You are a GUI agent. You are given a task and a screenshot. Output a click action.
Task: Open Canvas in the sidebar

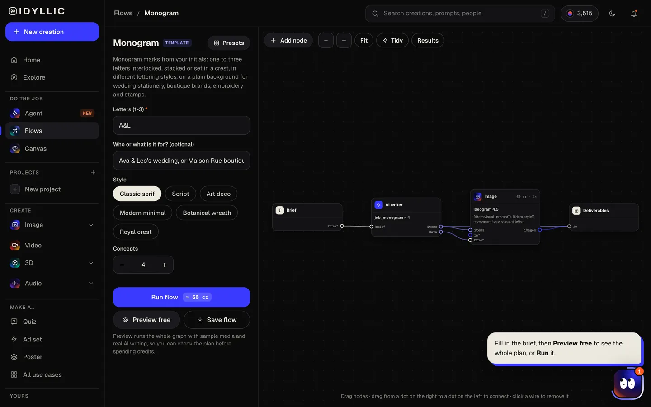click(x=52, y=148)
